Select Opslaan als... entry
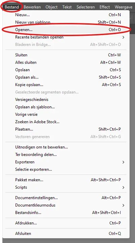This screenshot has height=243, width=135. pos(66,77)
